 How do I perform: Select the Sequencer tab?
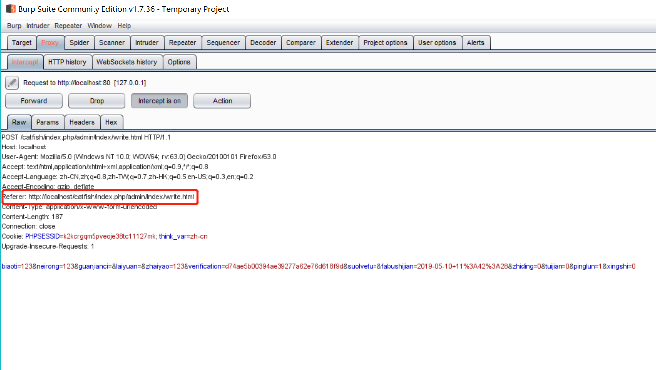(223, 43)
